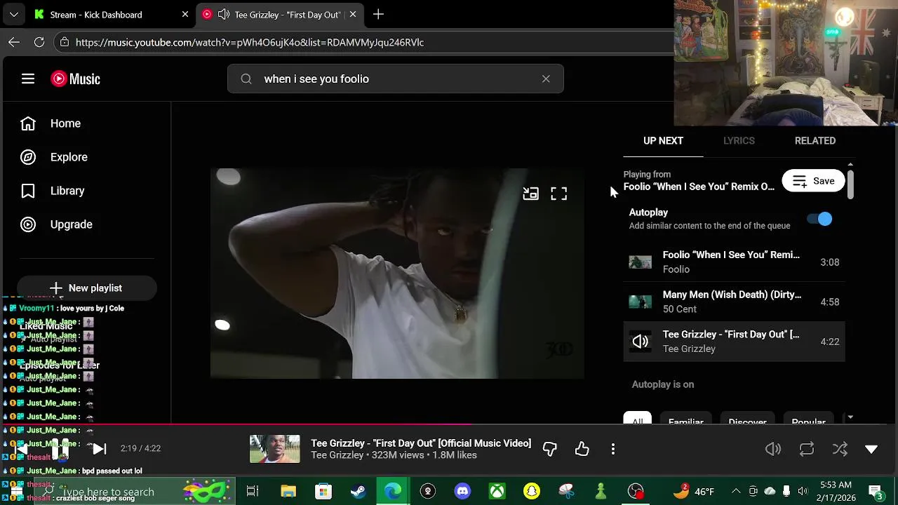Open Discord from the taskbar
The image size is (898, 505).
click(x=462, y=491)
